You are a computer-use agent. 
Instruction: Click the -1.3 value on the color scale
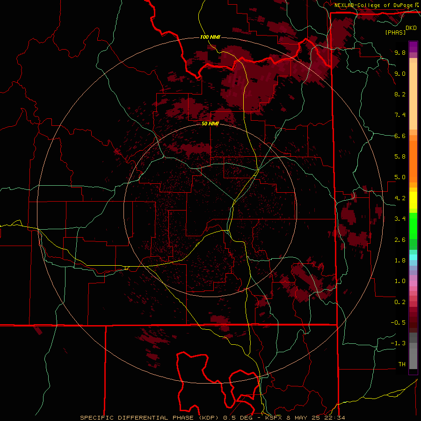click(398, 343)
